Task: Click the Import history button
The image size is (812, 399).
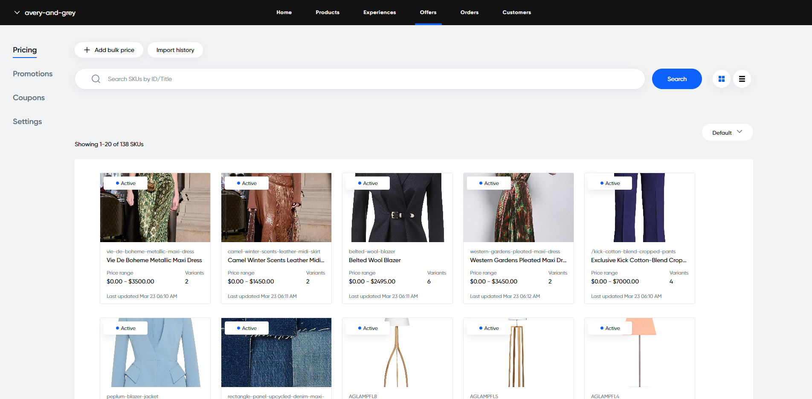Action: pyautogui.click(x=175, y=50)
